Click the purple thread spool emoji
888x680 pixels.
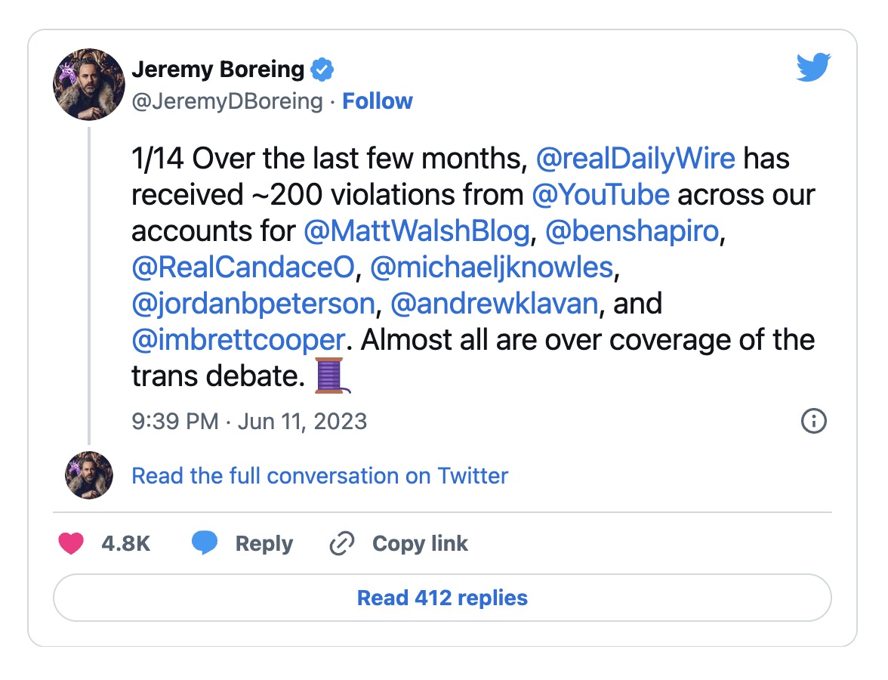coord(332,375)
